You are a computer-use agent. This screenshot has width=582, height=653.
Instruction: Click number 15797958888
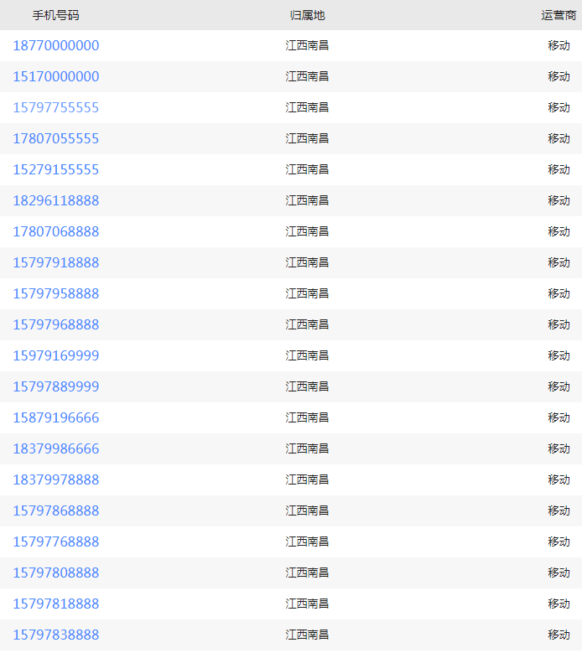tap(56, 293)
